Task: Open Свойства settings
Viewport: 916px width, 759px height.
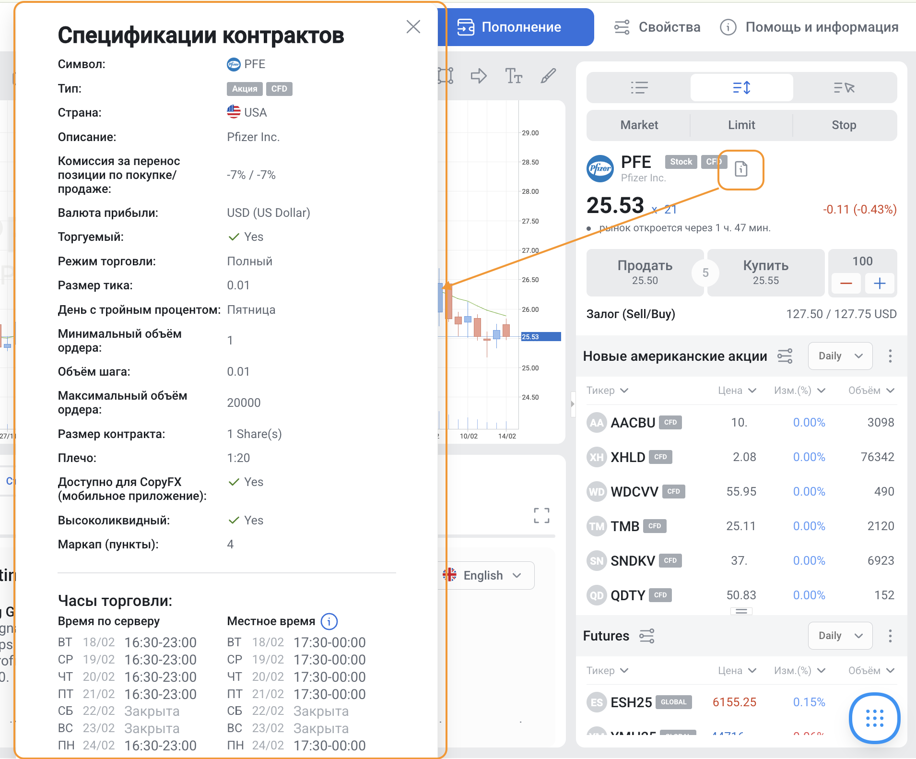Action: (657, 27)
